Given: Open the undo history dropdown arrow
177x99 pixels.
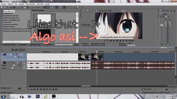Looking at the screenshot, I should [x=35, y=7].
